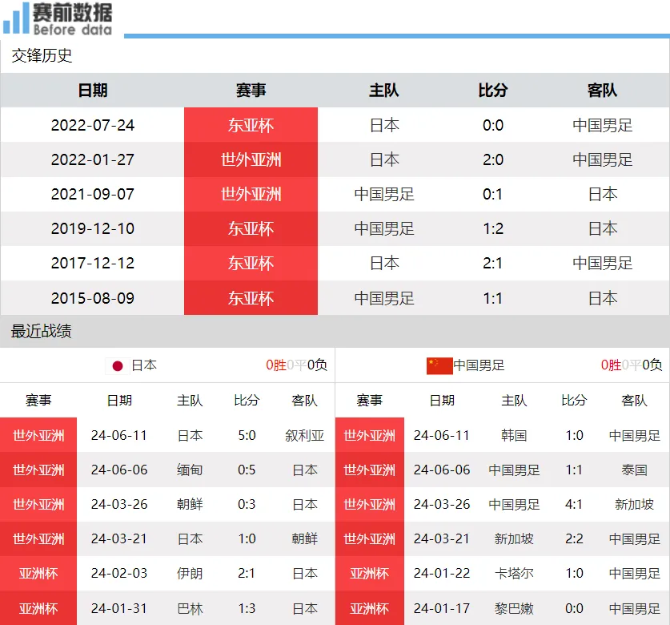The width and height of the screenshot is (670, 625).
Task: Click the 日期 header in head-to-head table
Action: [93, 91]
